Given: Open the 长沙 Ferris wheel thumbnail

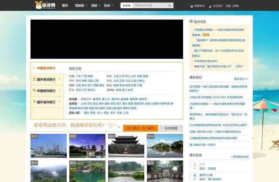Looking at the screenshot, I should pos(48,146).
